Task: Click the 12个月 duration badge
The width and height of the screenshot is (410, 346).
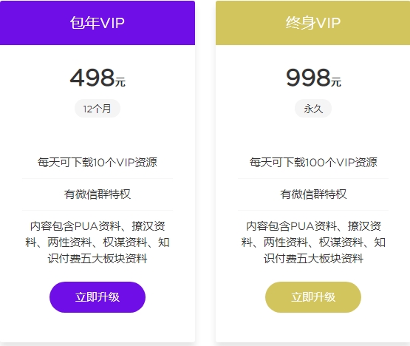Action: tap(98, 109)
